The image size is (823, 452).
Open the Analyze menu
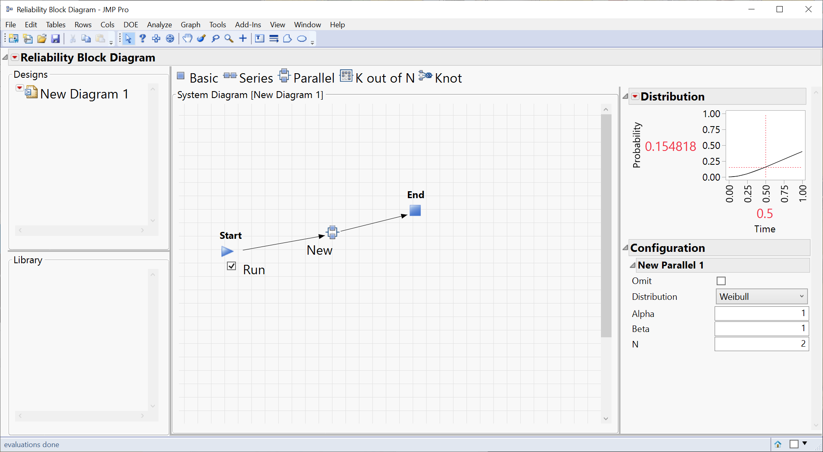tap(159, 24)
